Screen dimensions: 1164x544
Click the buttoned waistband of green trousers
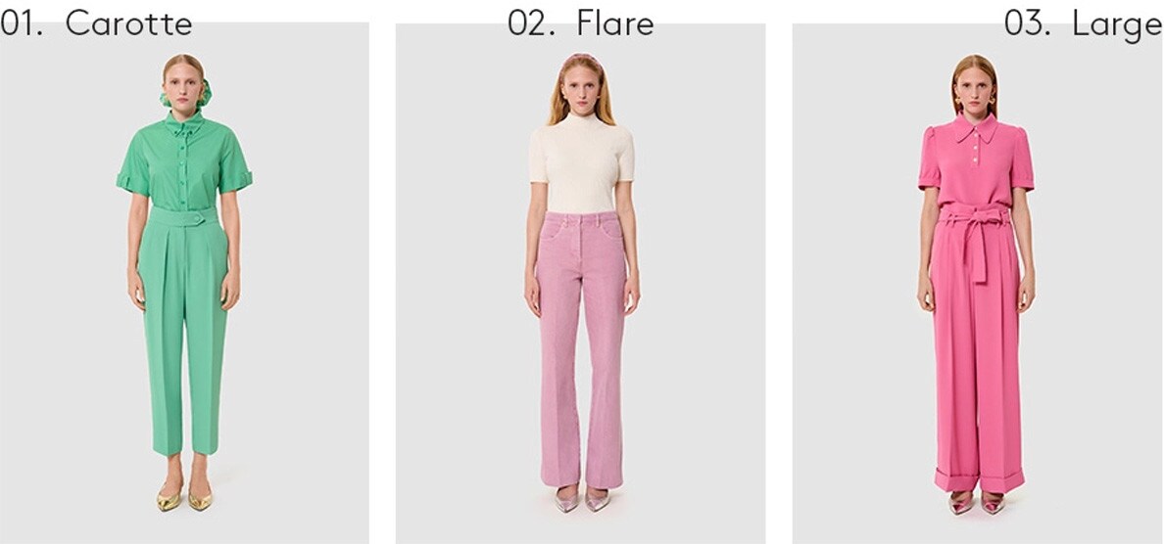(x=184, y=217)
